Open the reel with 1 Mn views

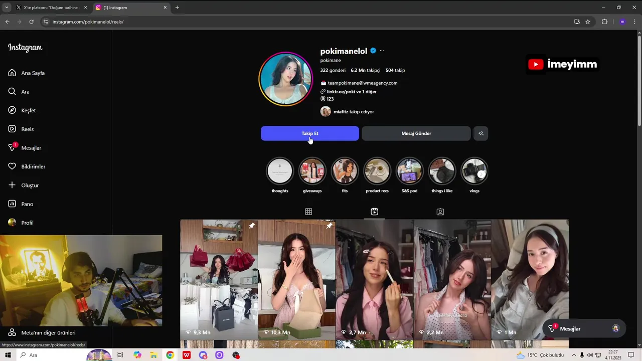click(530, 280)
